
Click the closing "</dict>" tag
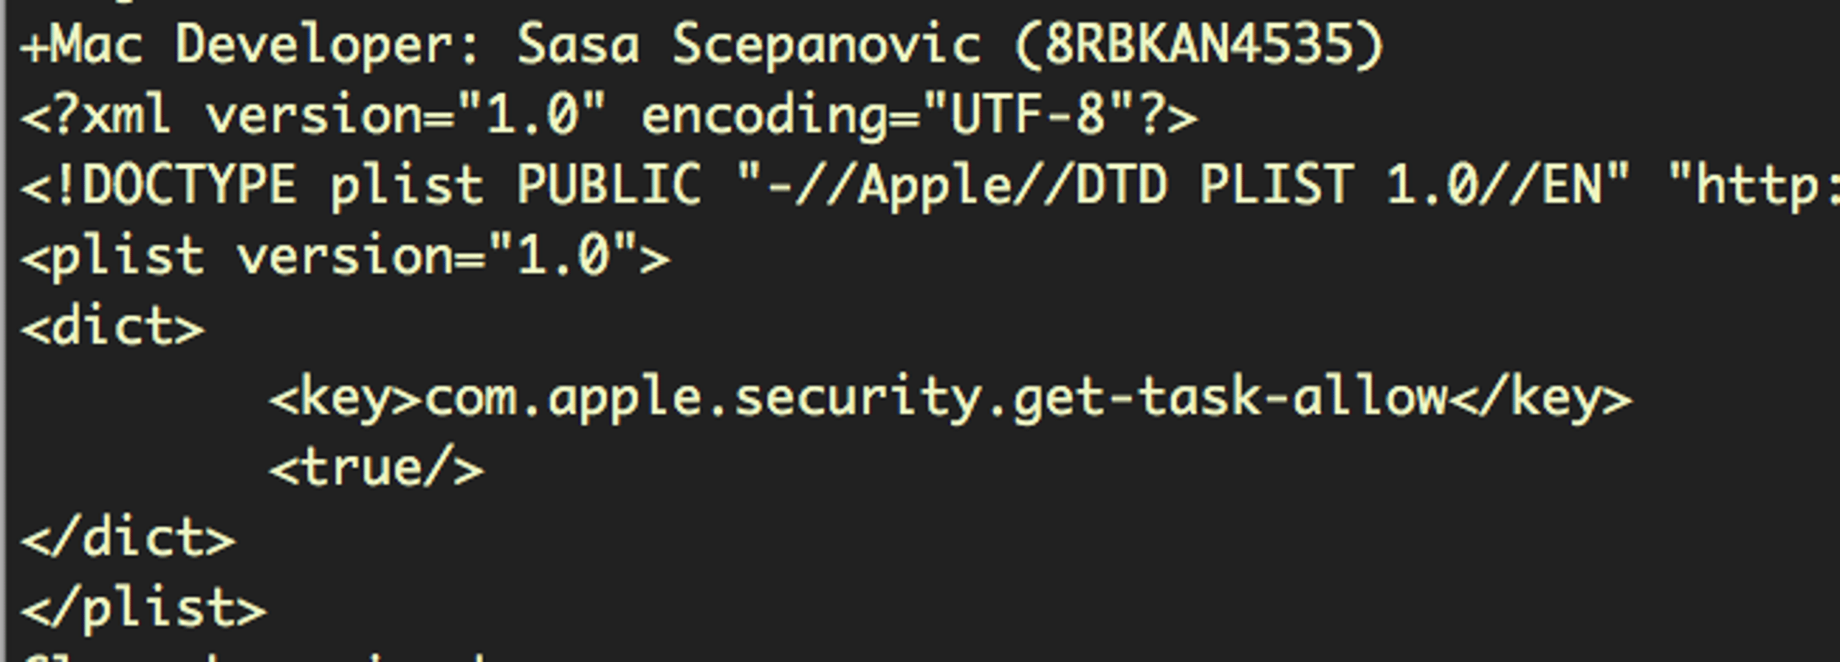click(x=129, y=539)
